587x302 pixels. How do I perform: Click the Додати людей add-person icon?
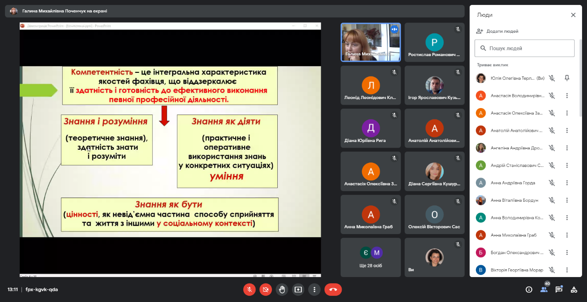(480, 31)
